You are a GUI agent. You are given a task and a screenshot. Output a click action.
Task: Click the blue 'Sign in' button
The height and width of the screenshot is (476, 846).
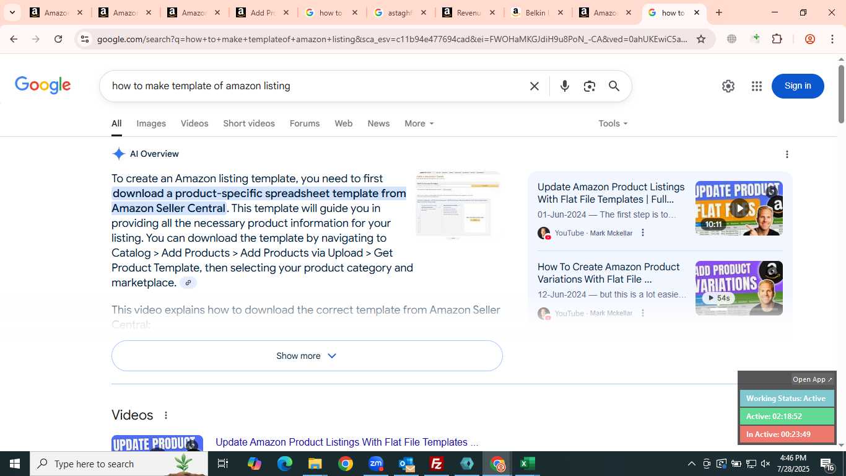coord(798,86)
